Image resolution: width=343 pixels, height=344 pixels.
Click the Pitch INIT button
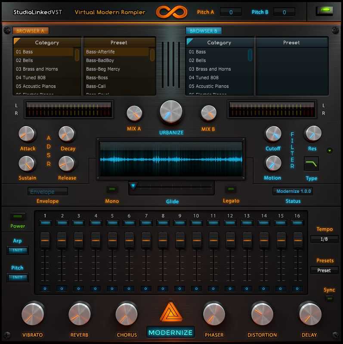18,277
